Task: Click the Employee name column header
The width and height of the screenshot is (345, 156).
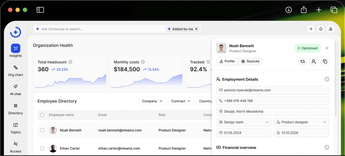Action: click(x=61, y=115)
